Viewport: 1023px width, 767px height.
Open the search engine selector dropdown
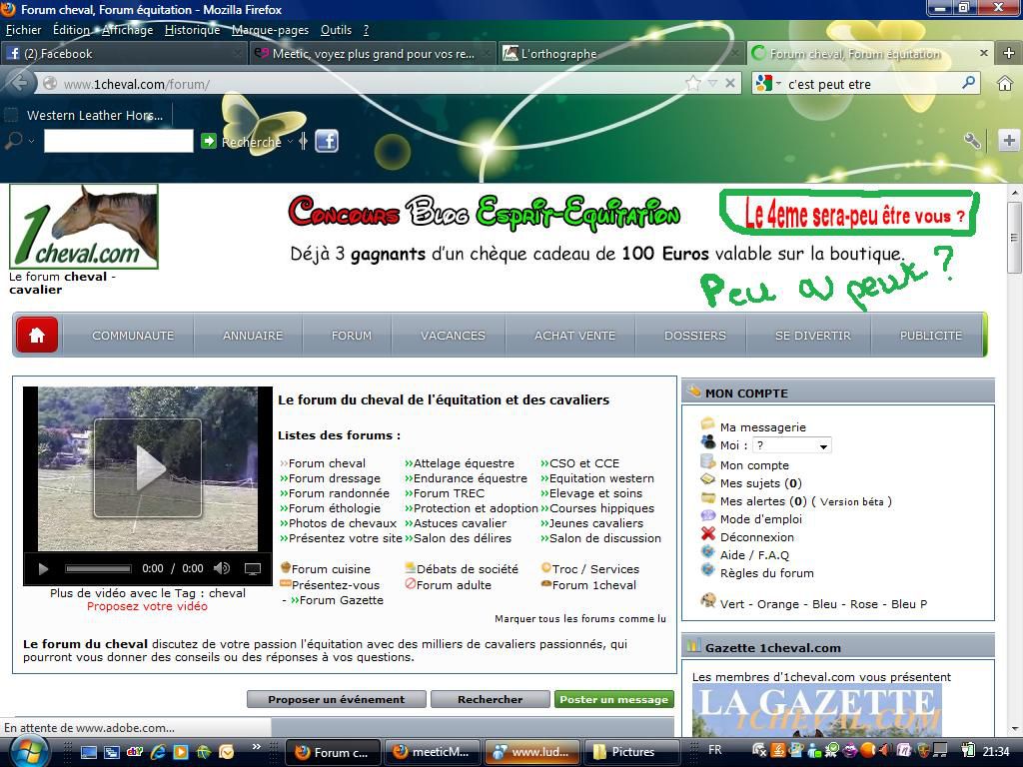pos(767,84)
